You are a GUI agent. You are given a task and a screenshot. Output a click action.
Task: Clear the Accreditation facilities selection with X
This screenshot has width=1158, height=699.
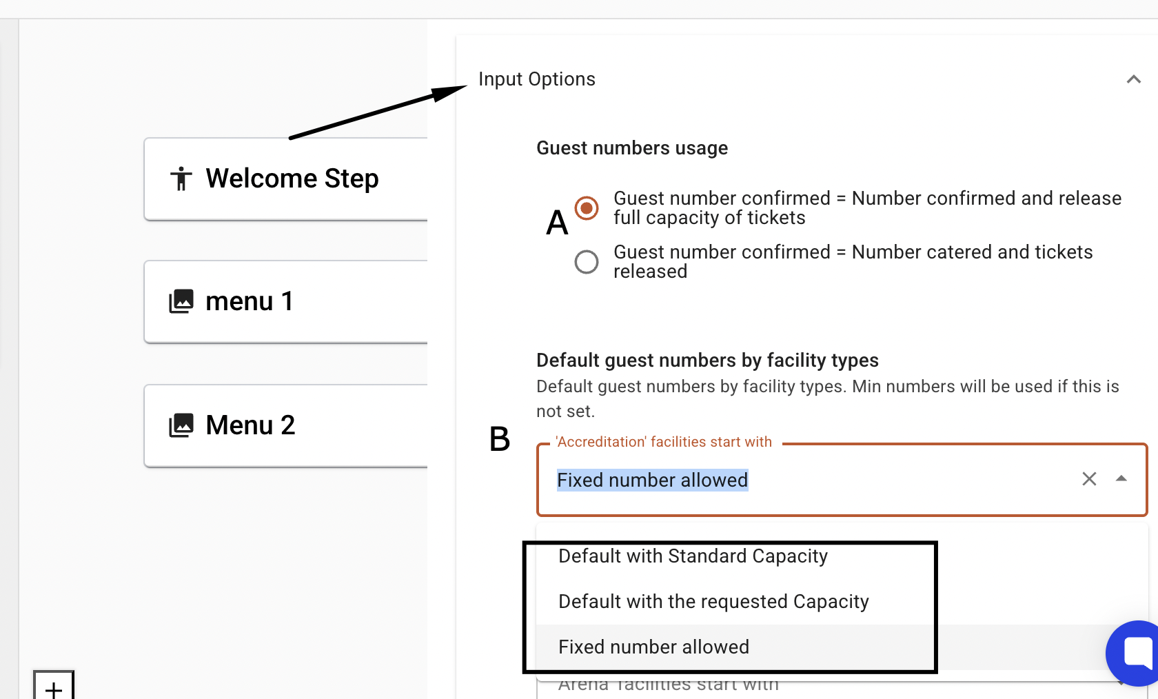click(1089, 479)
